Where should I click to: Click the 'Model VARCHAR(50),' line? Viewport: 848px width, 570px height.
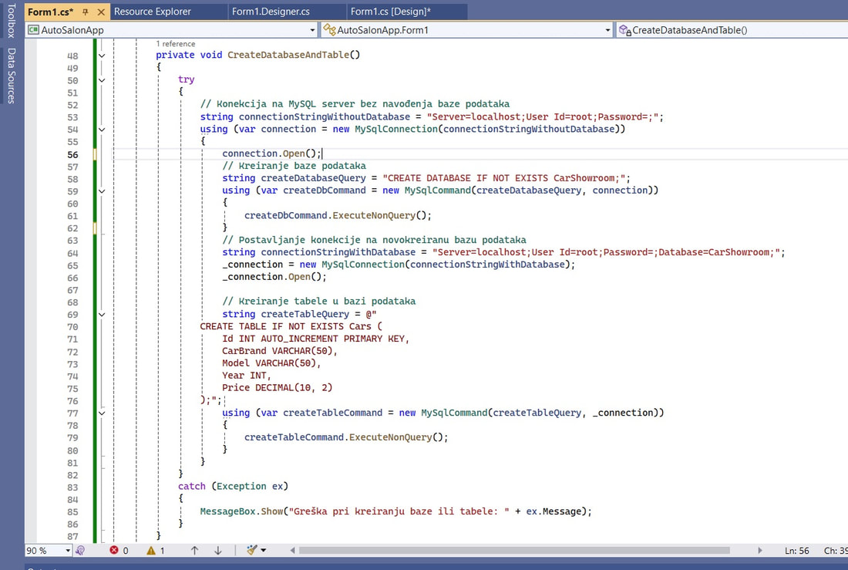click(271, 363)
